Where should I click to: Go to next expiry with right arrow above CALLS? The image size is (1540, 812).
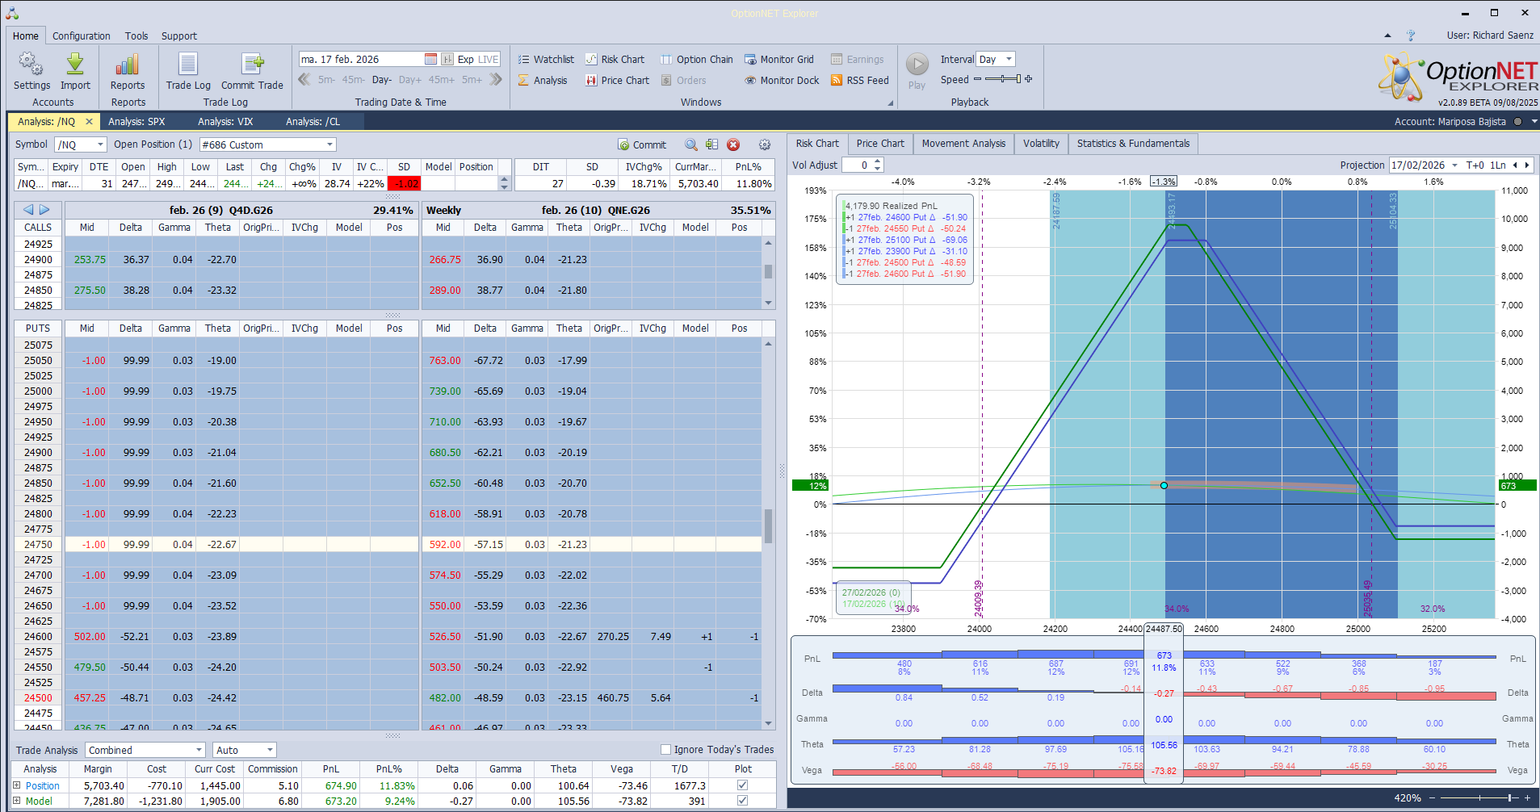coord(44,210)
